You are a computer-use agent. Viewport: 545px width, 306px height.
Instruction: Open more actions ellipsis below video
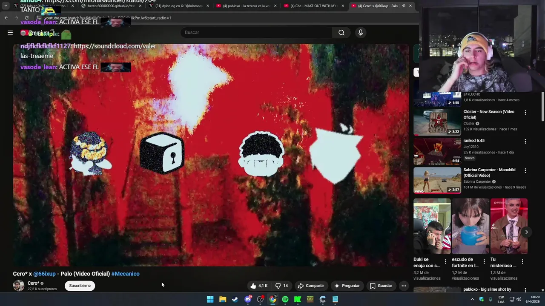404,286
